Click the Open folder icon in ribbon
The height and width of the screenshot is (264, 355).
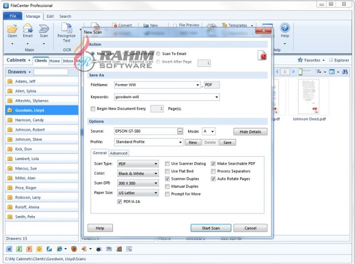(x=12, y=28)
